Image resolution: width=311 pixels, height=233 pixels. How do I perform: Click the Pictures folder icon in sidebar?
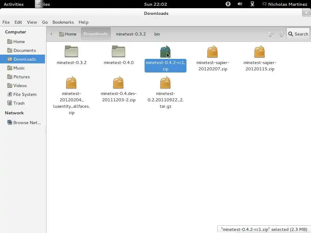(x=9, y=76)
